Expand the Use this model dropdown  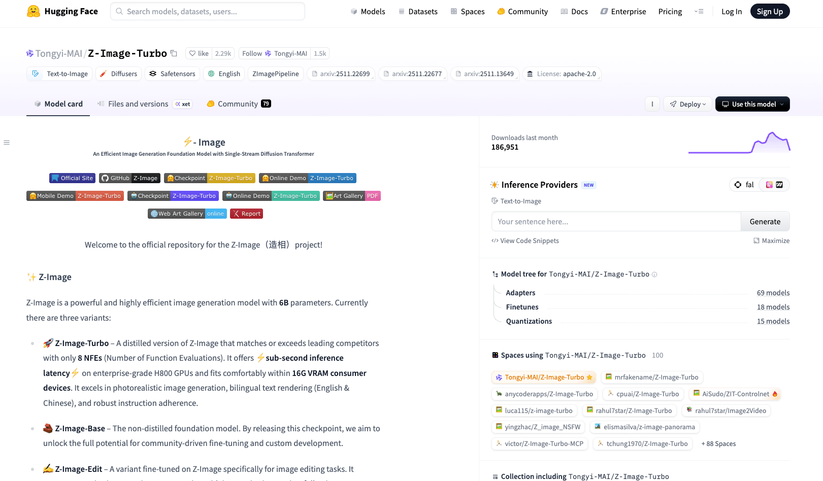click(752, 104)
